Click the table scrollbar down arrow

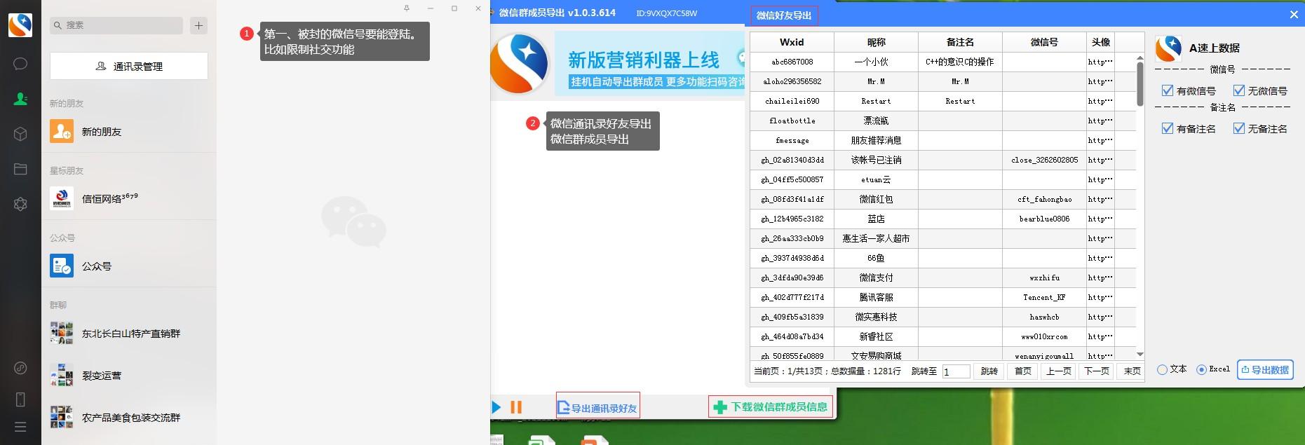[x=1140, y=355]
